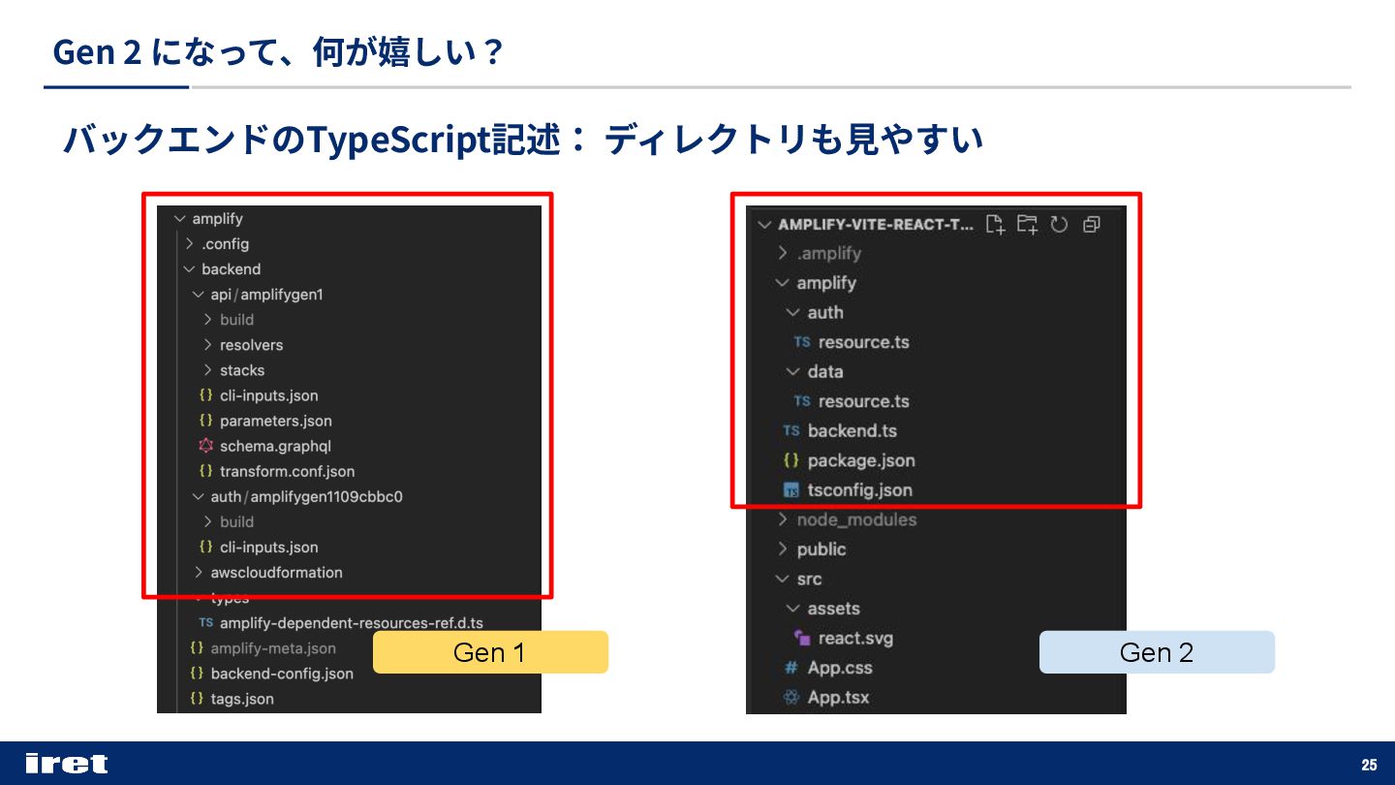This screenshot has width=1395, height=785.
Task: Collapse all folders with the Collapse All icon
Action: [x=1092, y=225]
